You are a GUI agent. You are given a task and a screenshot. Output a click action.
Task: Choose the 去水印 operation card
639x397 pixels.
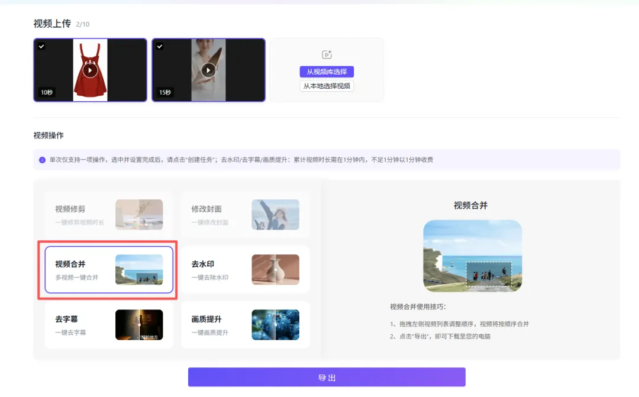click(x=246, y=269)
